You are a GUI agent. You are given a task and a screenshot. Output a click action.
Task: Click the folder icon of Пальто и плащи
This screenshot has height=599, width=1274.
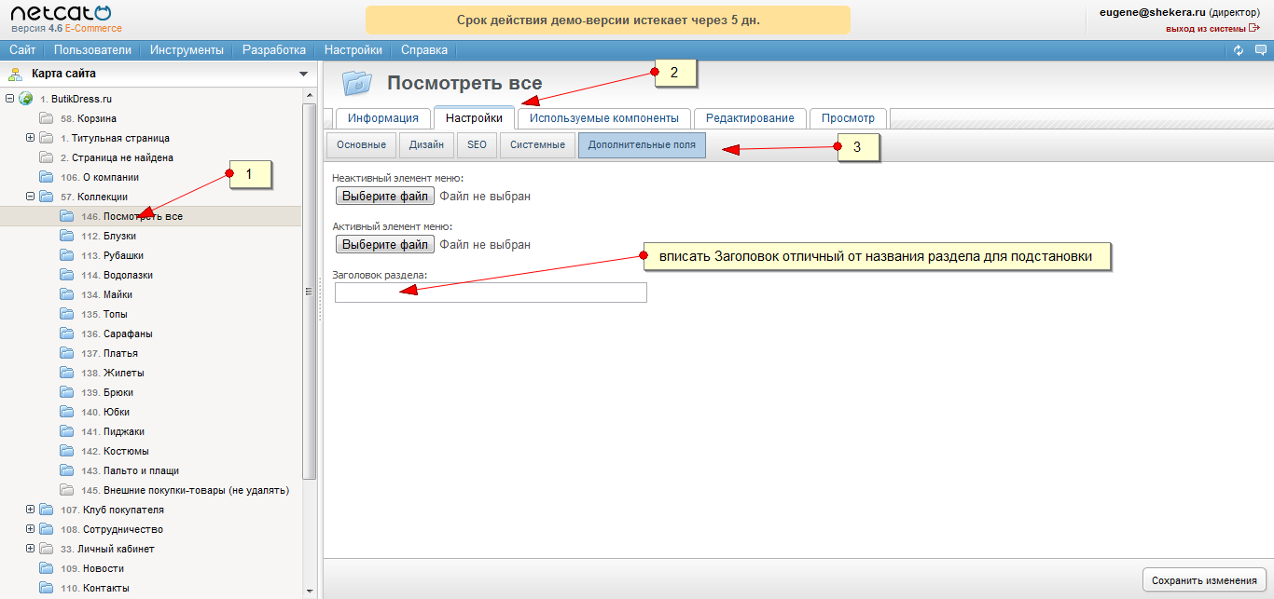coord(67,470)
